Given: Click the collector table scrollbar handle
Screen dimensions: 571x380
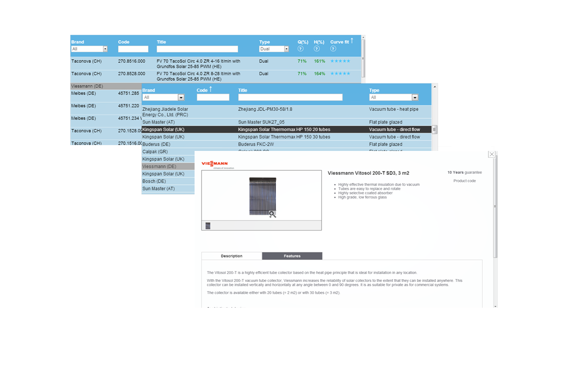Looking at the screenshot, I should tap(435, 129).
